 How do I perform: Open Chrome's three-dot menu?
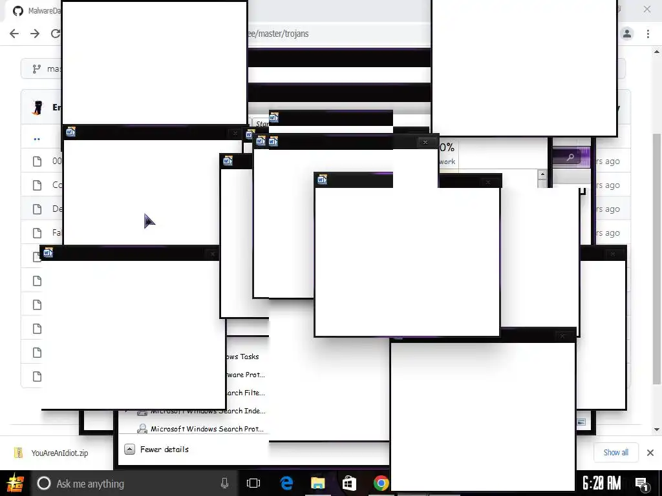(648, 34)
